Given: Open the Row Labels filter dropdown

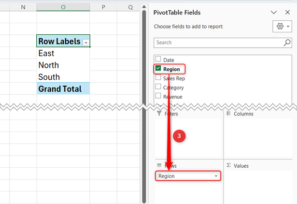Looking at the screenshot, I should click(x=86, y=43).
